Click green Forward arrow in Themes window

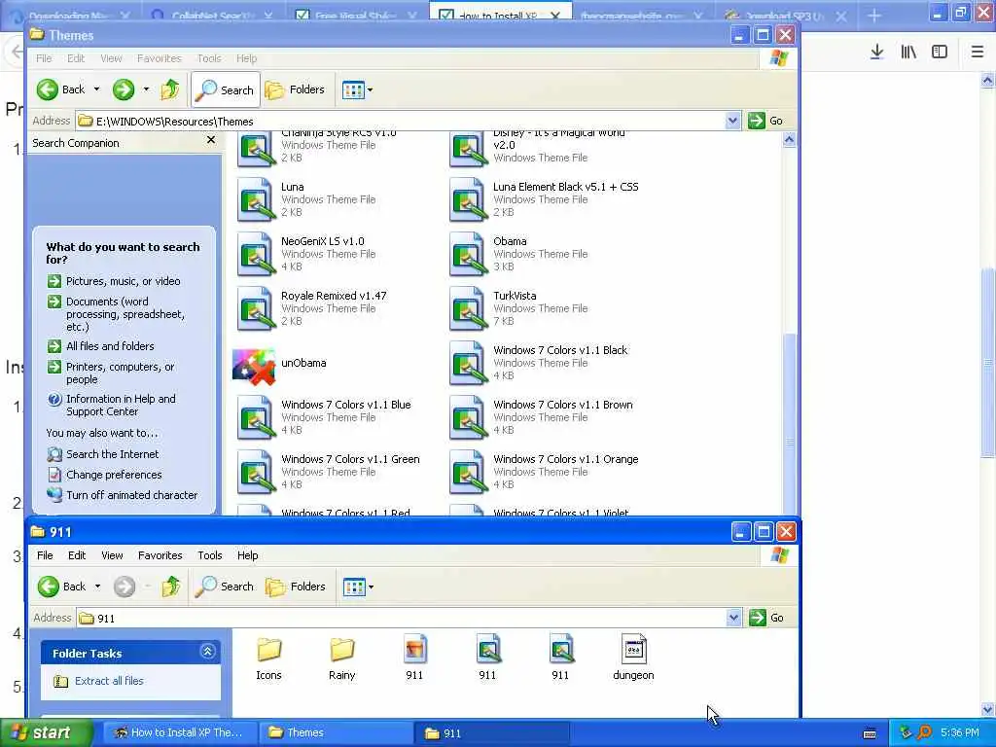pos(124,89)
